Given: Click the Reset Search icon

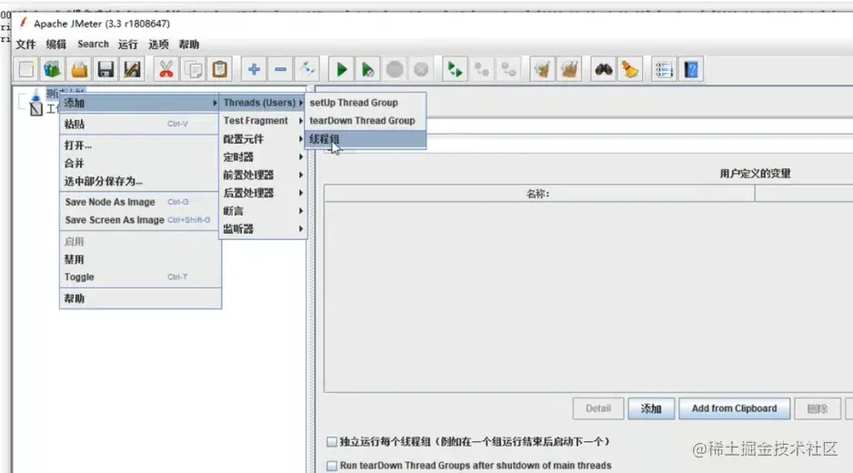Looking at the screenshot, I should (630, 70).
